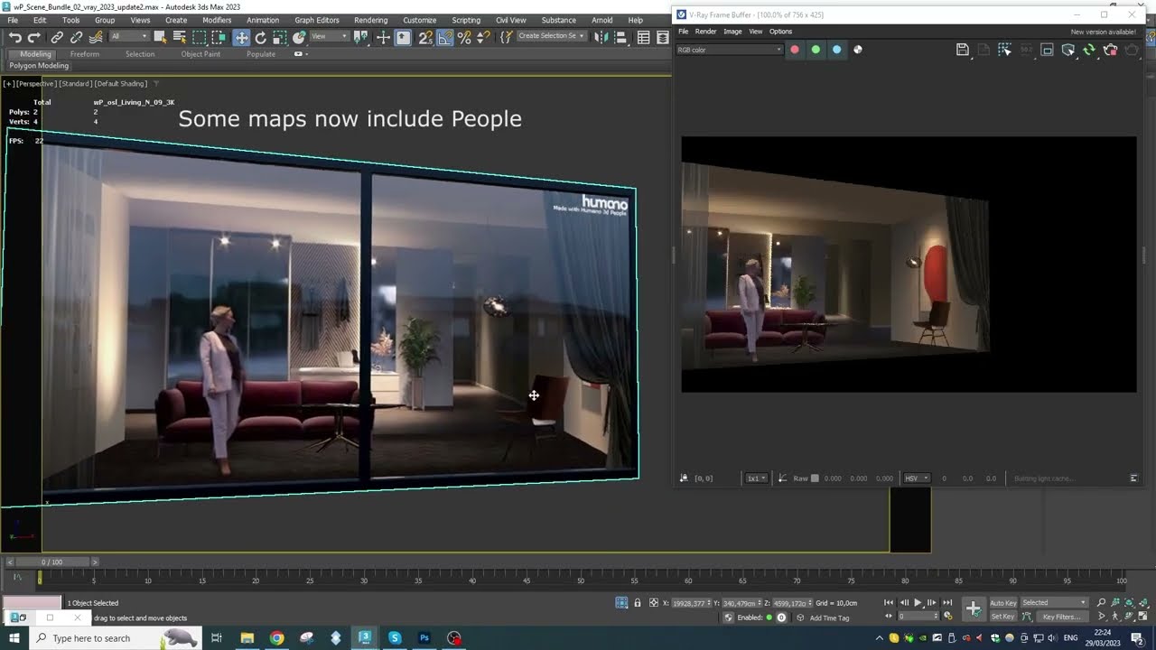1156x650 pixels.
Task: Click the Mirror tool icon
Action: click(601, 37)
